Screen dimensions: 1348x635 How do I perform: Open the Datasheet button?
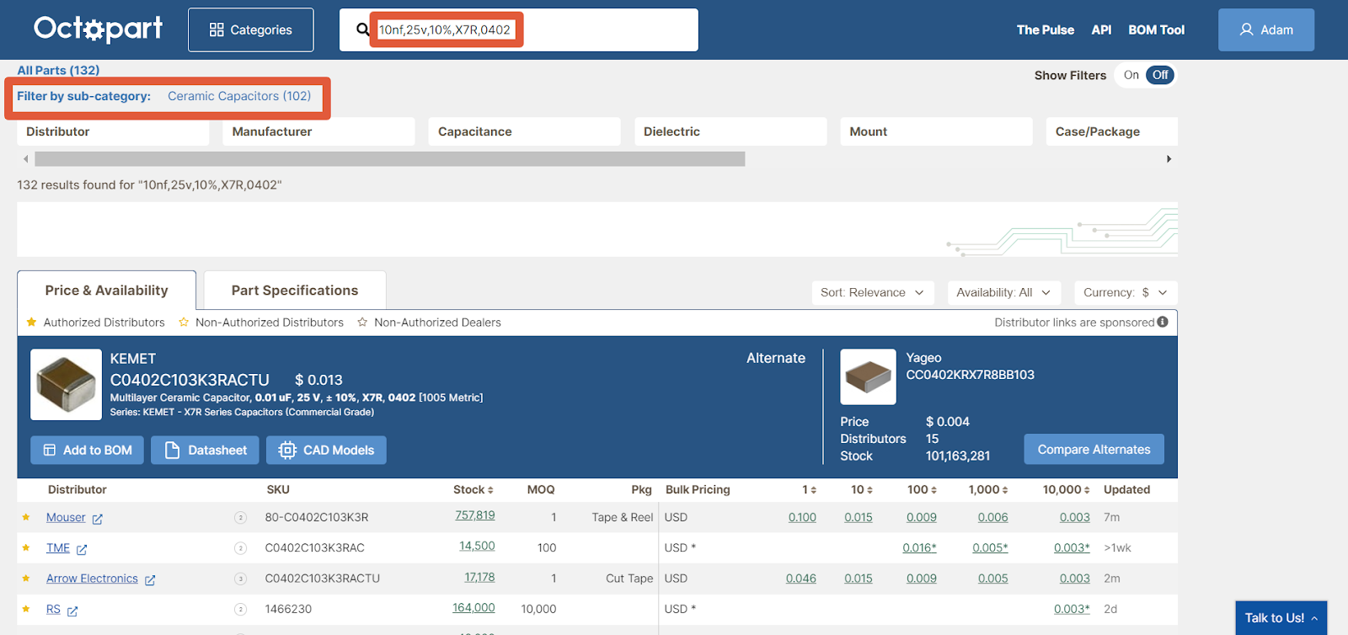[206, 450]
